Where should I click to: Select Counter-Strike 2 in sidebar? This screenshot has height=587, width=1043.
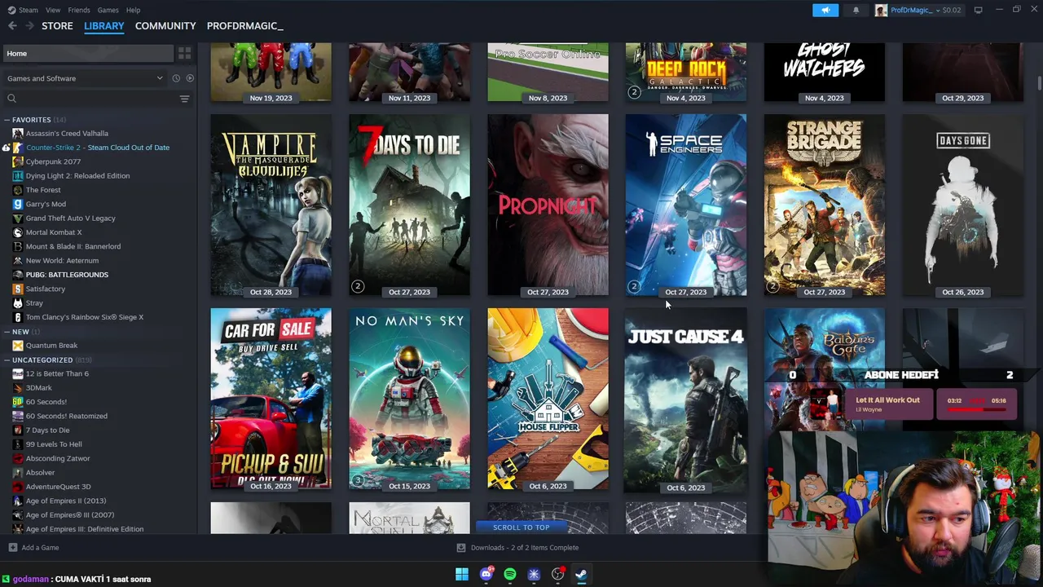[98, 148]
